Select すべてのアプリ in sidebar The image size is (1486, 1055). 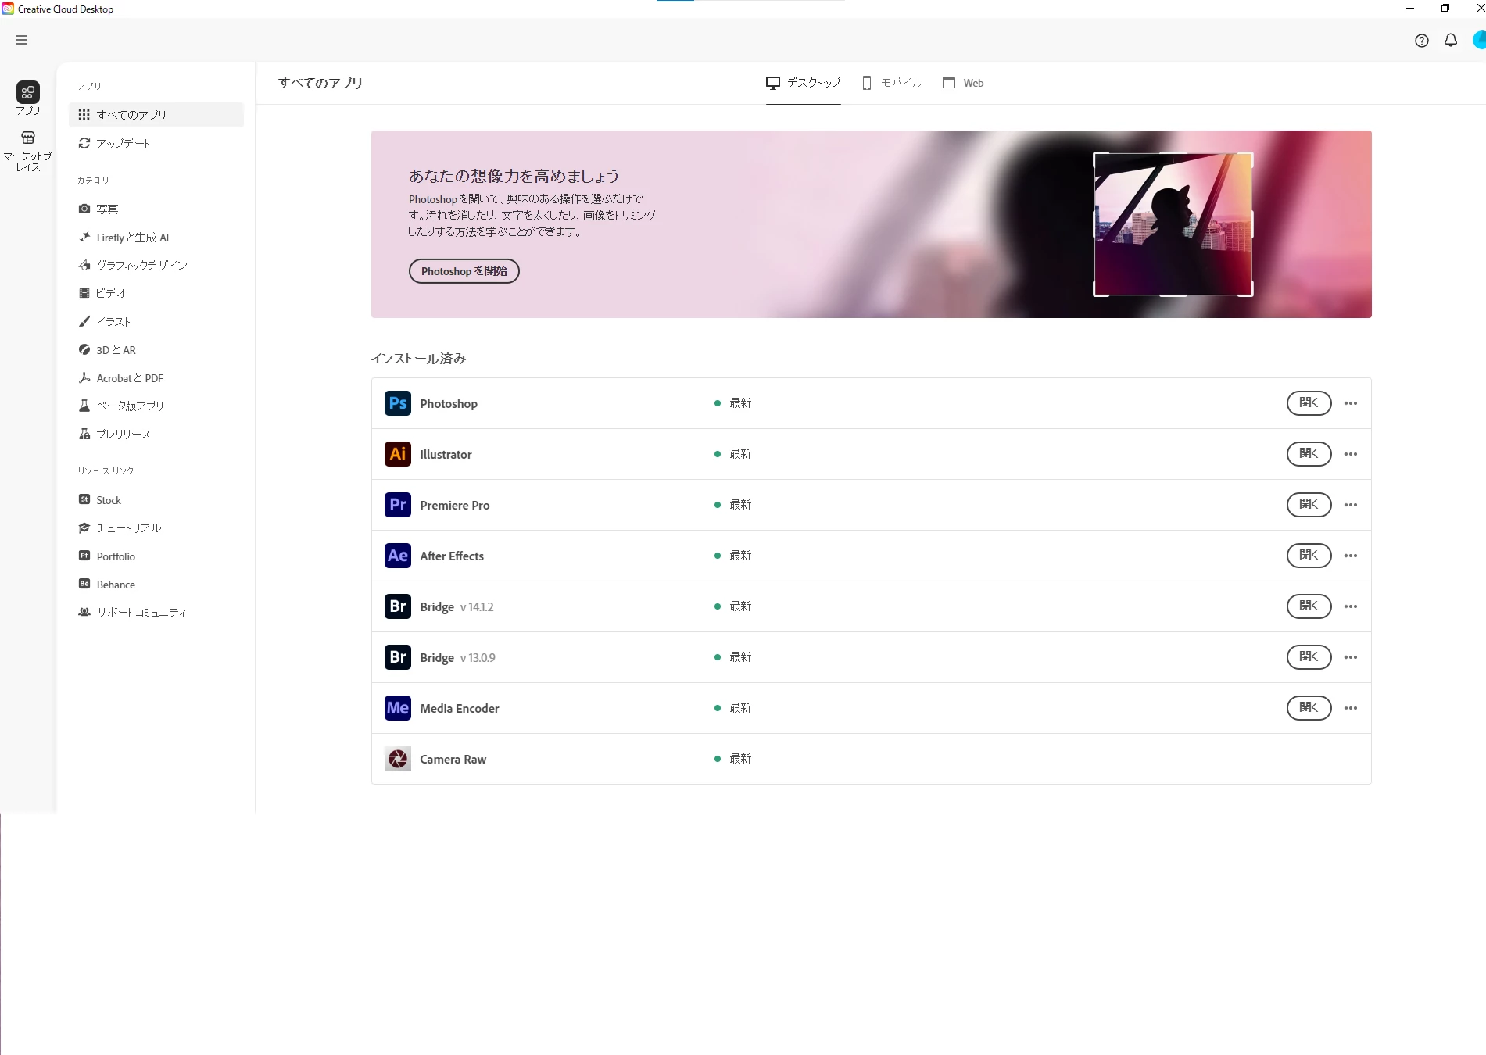click(x=156, y=115)
